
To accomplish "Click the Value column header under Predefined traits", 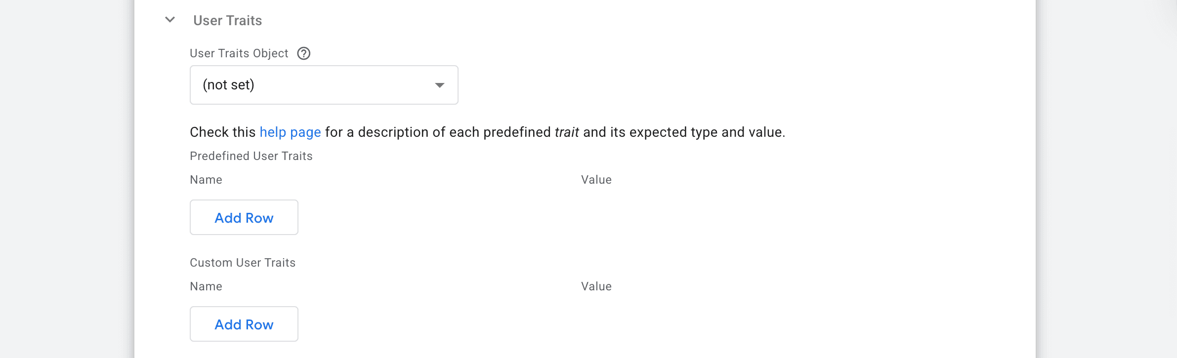I will point(596,180).
